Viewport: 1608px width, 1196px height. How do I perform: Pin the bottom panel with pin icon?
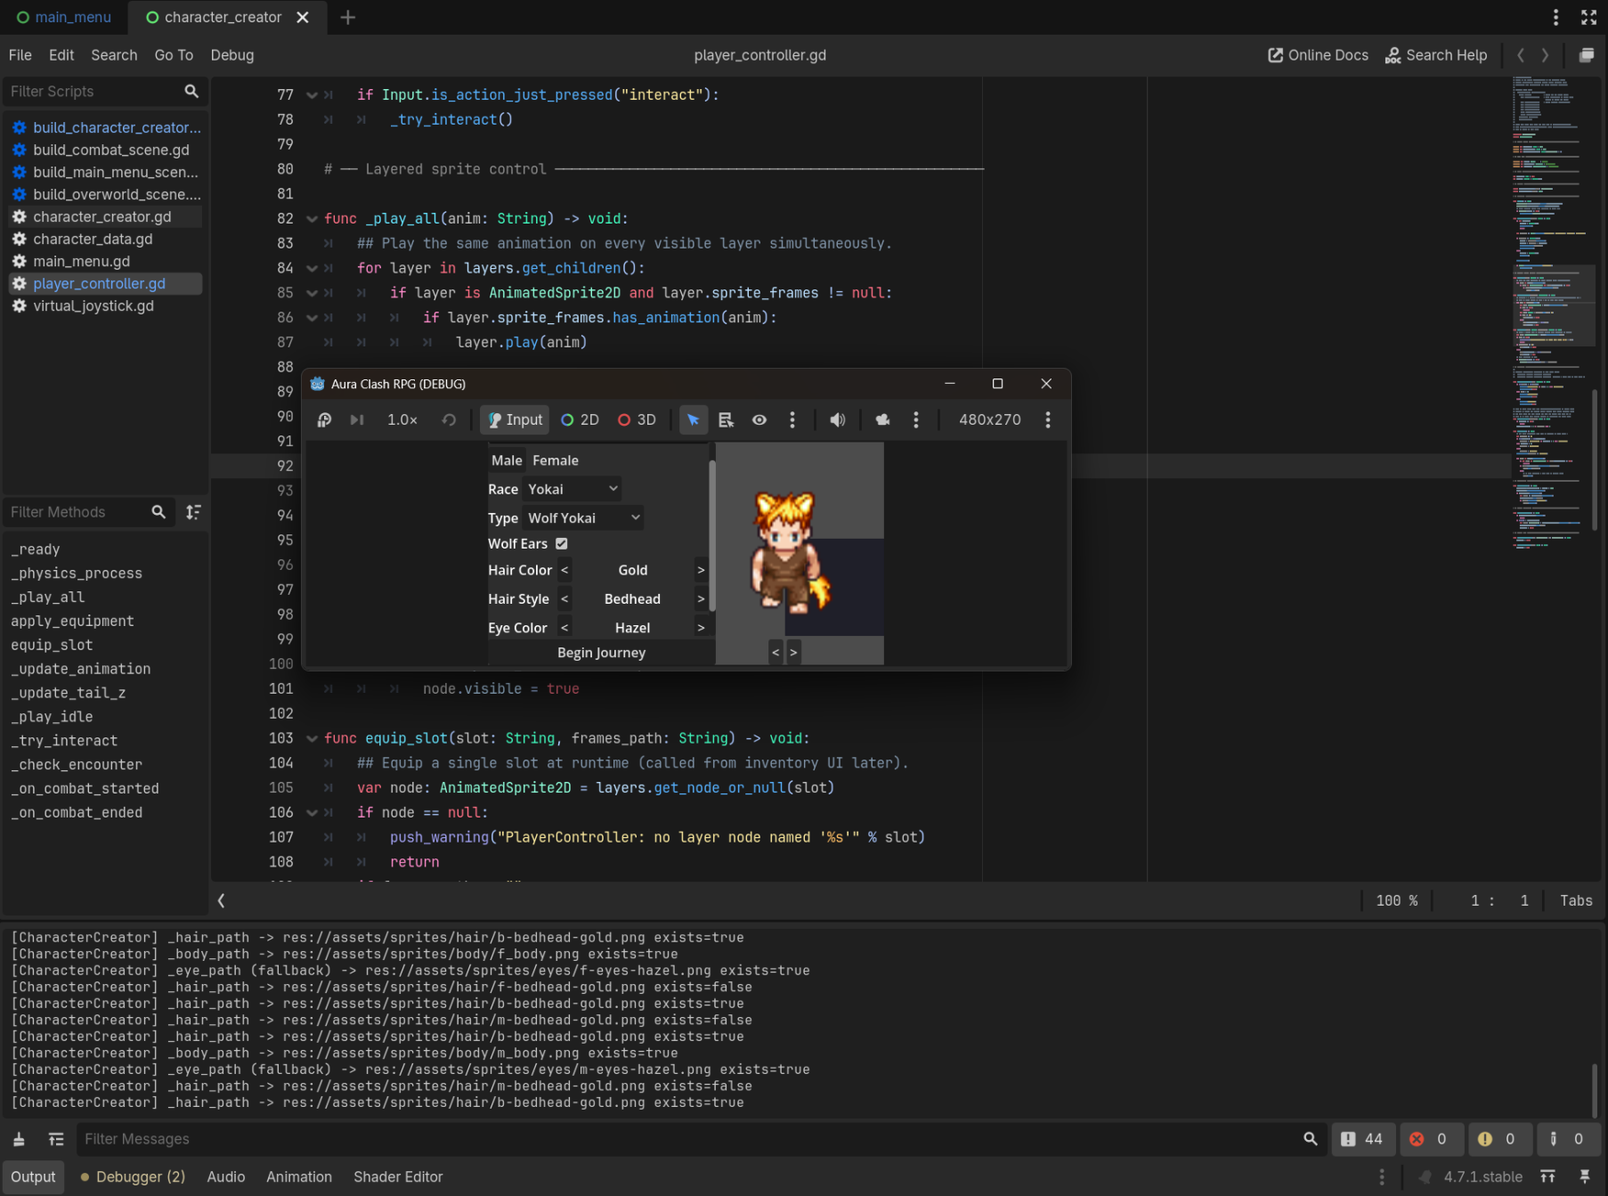[1585, 1177]
